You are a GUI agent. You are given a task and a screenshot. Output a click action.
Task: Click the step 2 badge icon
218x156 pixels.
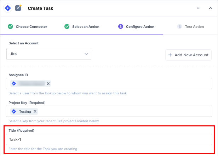tap(18, 8)
